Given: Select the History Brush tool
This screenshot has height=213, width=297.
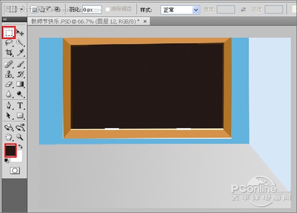Looking at the screenshot, I should click(x=20, y=74).
